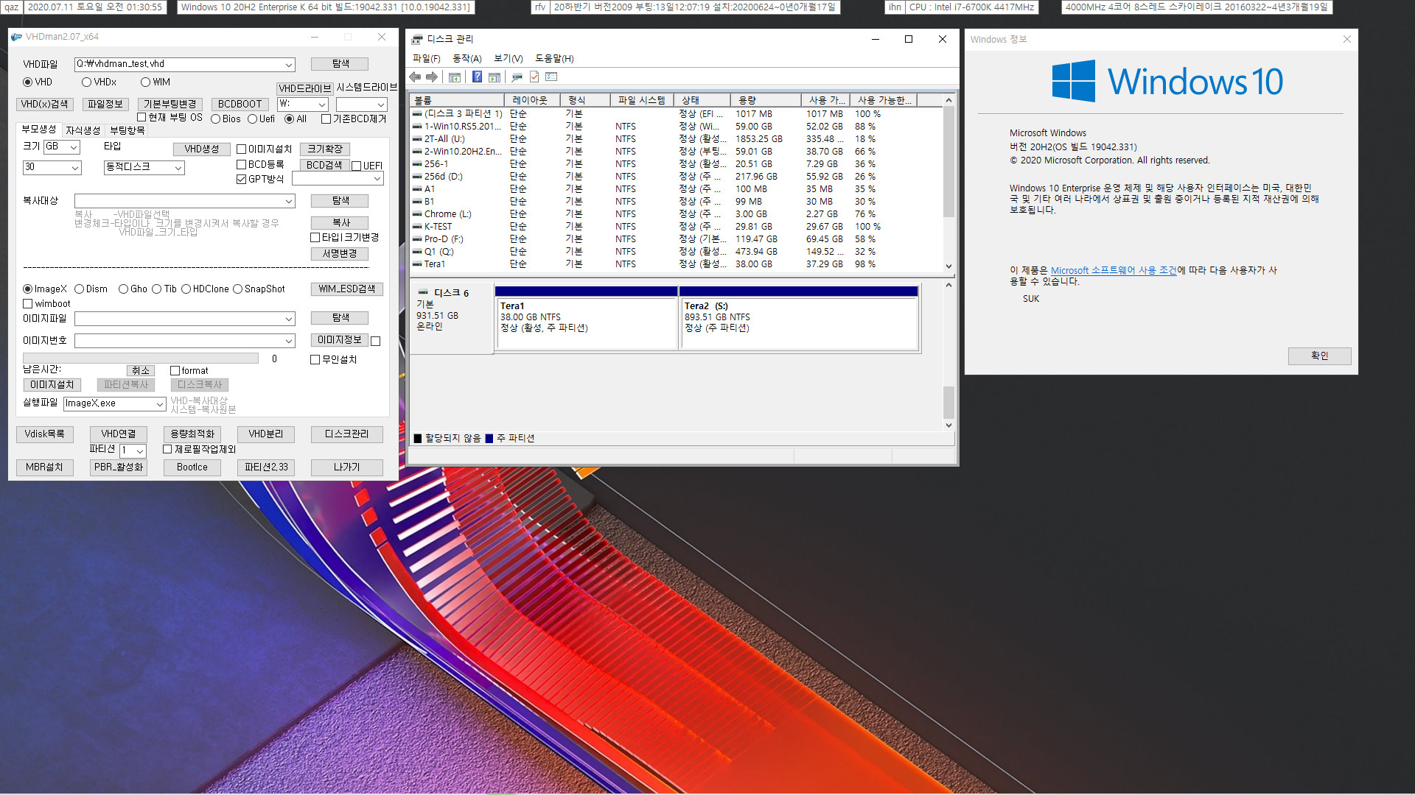Click the red checkmark document toolbar icon
The image size is (1415, 795).
coord(534,77)
